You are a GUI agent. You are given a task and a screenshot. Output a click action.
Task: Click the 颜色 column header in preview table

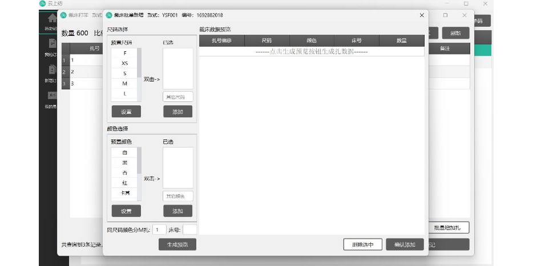click(312, 41)
